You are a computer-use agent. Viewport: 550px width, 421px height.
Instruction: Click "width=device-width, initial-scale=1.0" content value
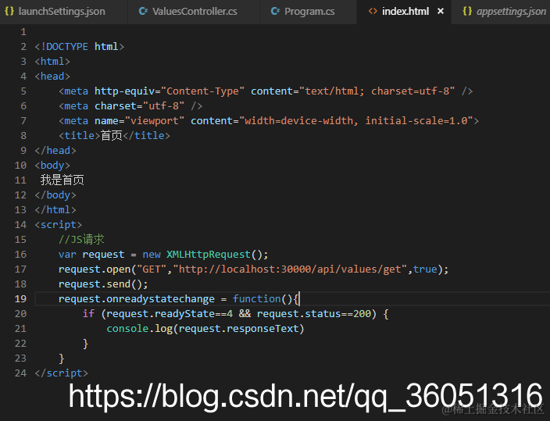356,121
